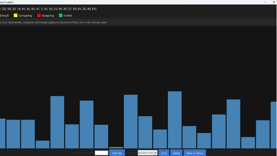Click the red Swapping color swatch
277x156 pixels.
tap(39, 15)
